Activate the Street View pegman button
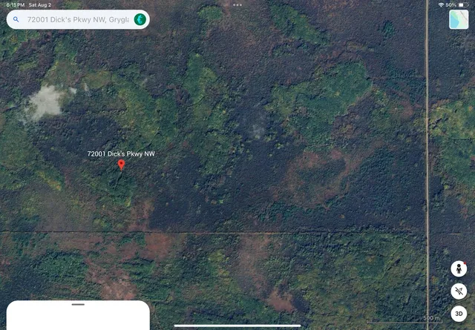 click(459, 268)
